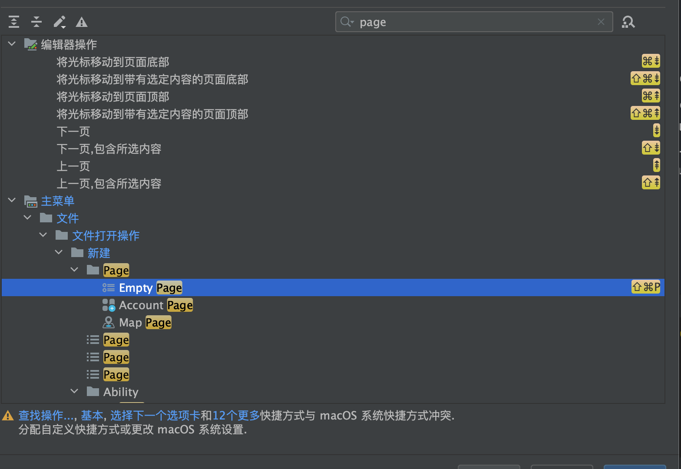This screenshot has width=681, height=469.
Task: Click the pencil Edit Shortcut icon
Action: pyautogui.click(x=60, y=22)
